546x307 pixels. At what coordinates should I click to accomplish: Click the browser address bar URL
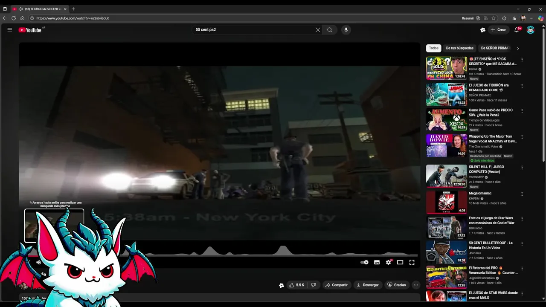click(73, 18)
